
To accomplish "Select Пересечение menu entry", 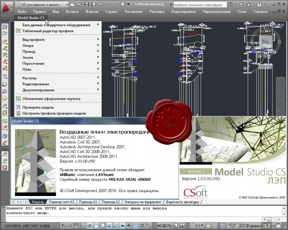I will [58, 63].
